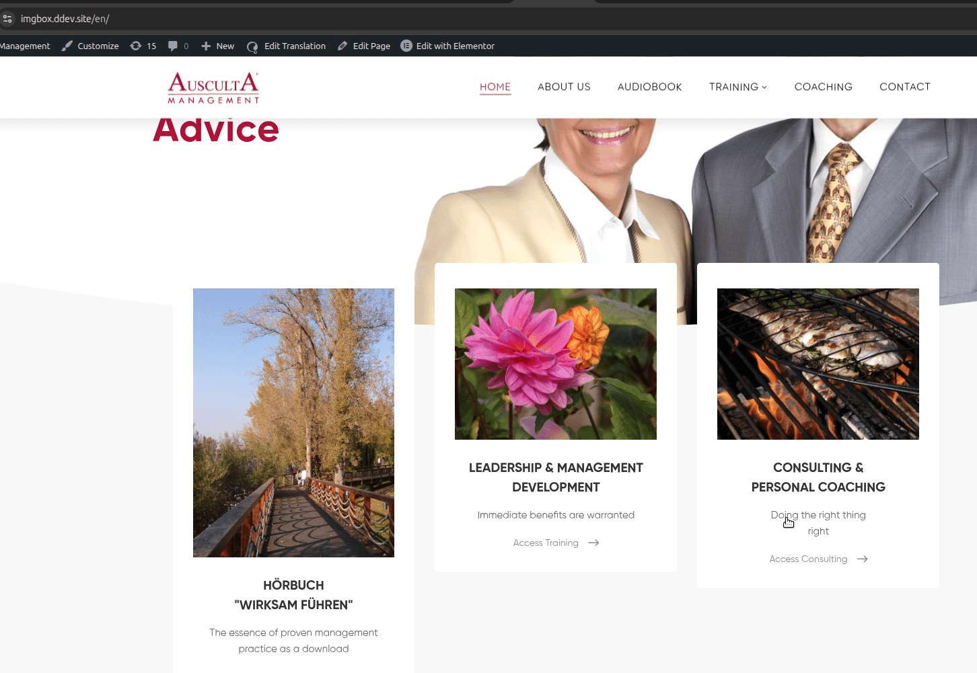Screen dimensions: 977x673
Task: Expand the Training menu chevron
Action: pyautogui.click(x=764, y=87)
